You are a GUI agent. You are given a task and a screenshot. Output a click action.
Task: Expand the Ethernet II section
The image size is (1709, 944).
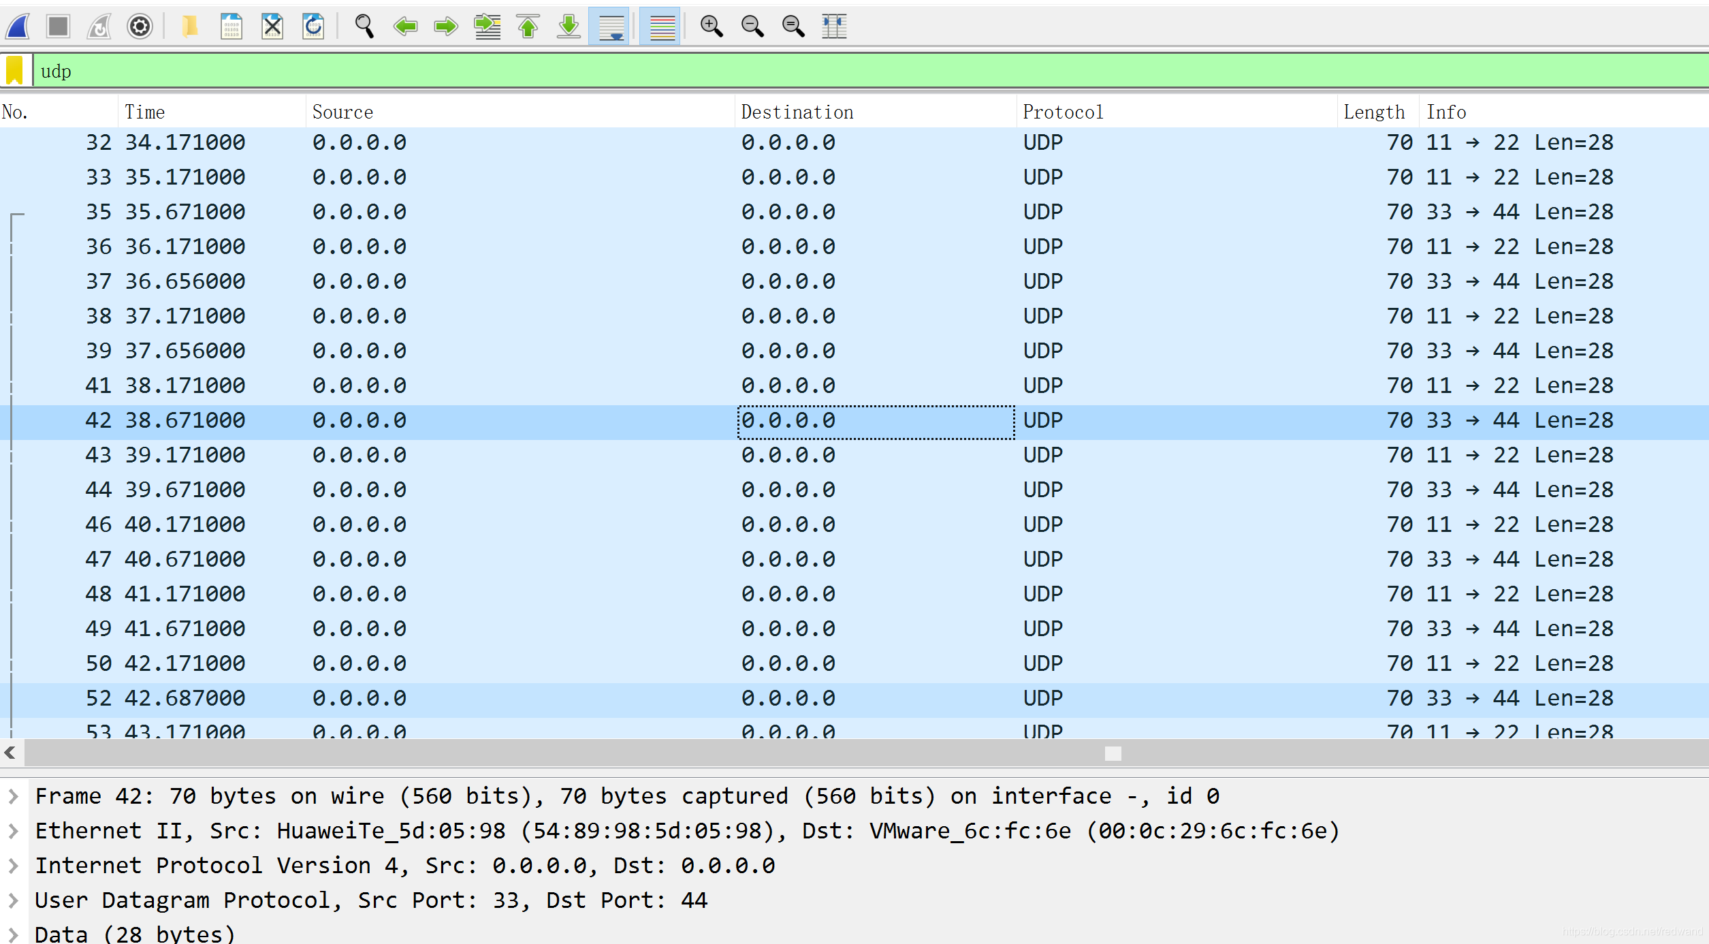[13, 830]
